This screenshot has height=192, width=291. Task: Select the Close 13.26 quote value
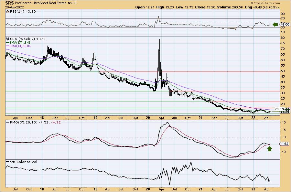click(x=205, y=7)
